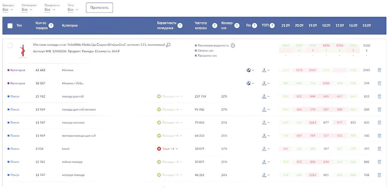Click the blue type tag in the last row

click(14, 175)
